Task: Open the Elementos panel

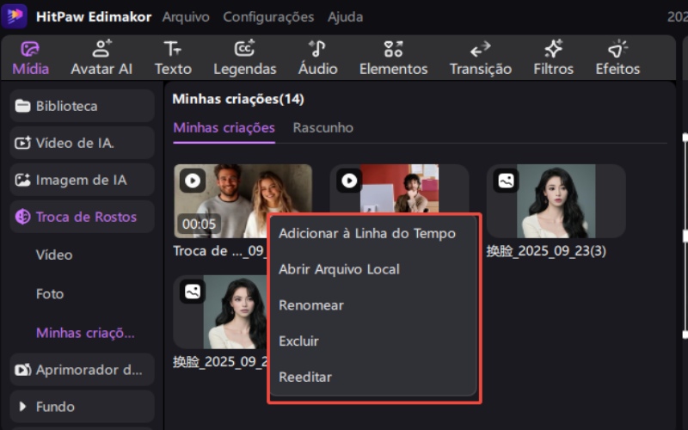Action: [393, 58]
